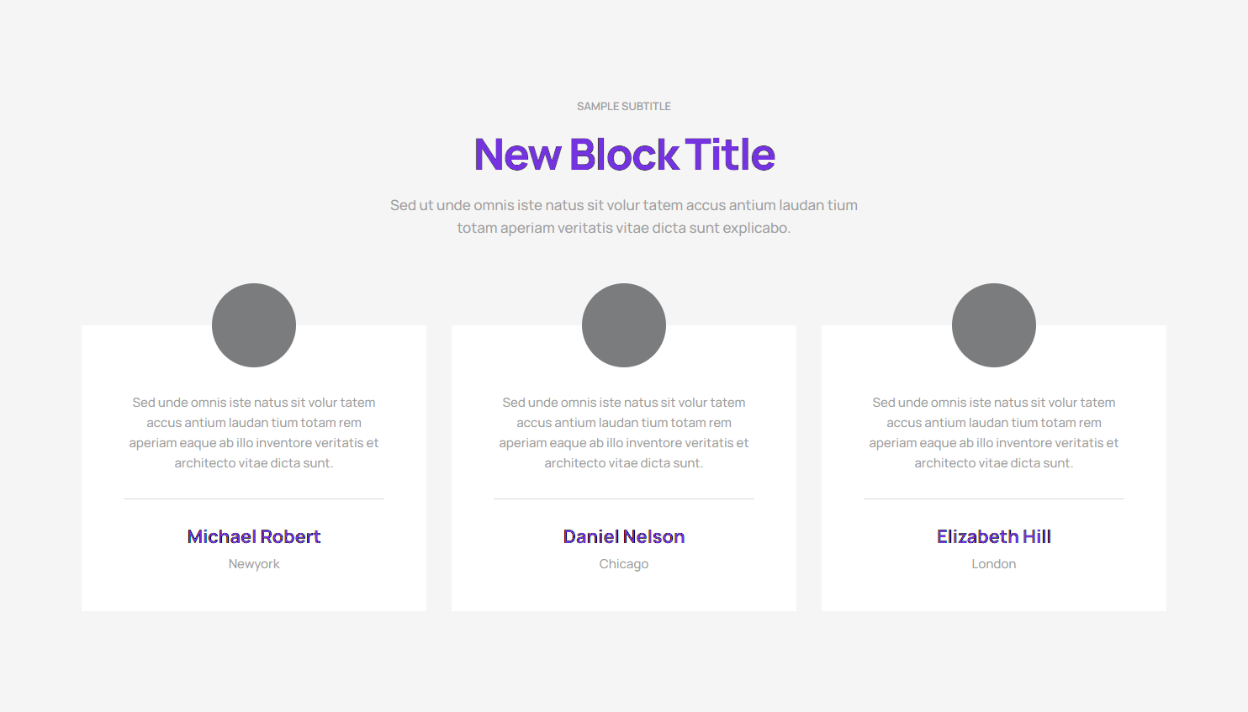
Task: Select Daniel Nelson's testimonial paragraph
Action: (624, 433)
